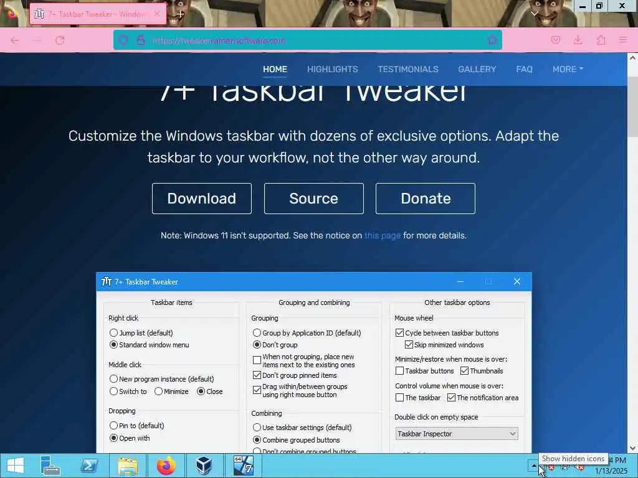Select the 7+ Taskbar Tweaker browser tab
The image size is (638, 478).
[x=98, y=14]
